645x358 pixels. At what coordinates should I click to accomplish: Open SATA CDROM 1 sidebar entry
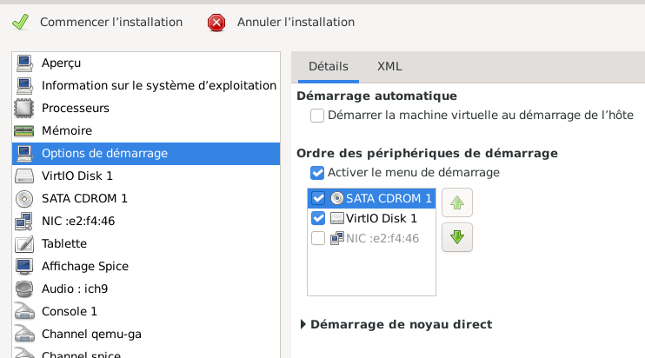[84, 198]
